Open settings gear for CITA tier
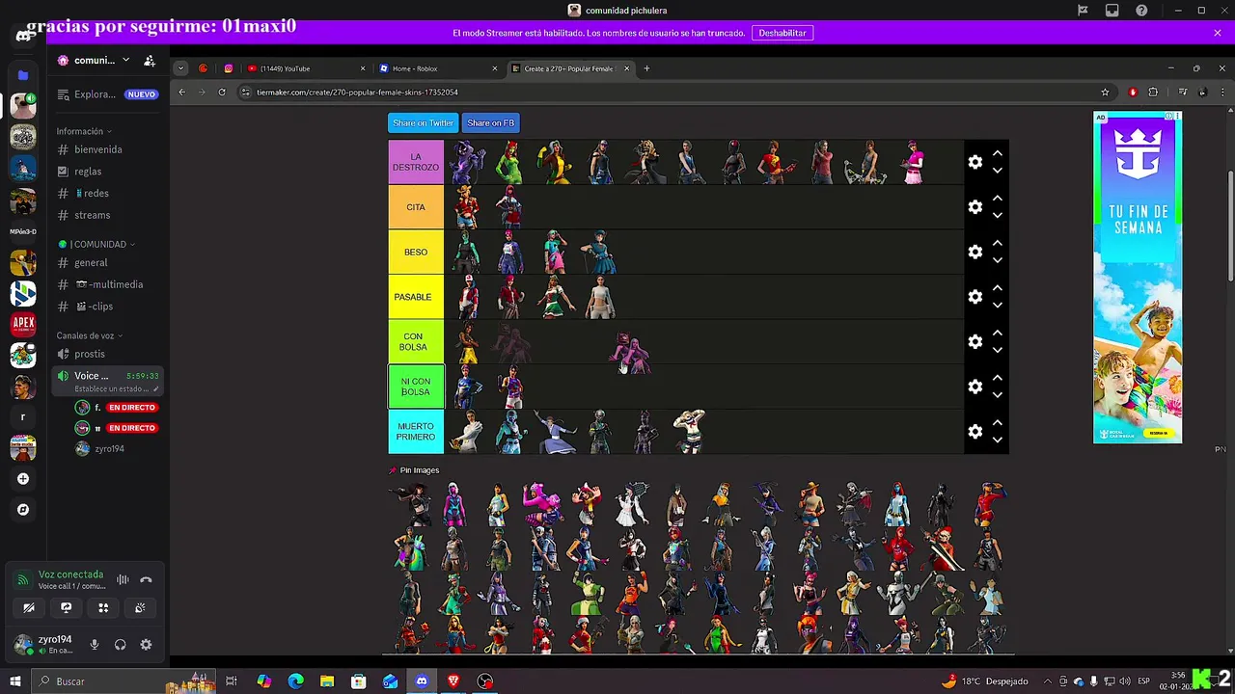This screenshot has width=1235, height=694. pyautogui.click(x=975, y=207)
